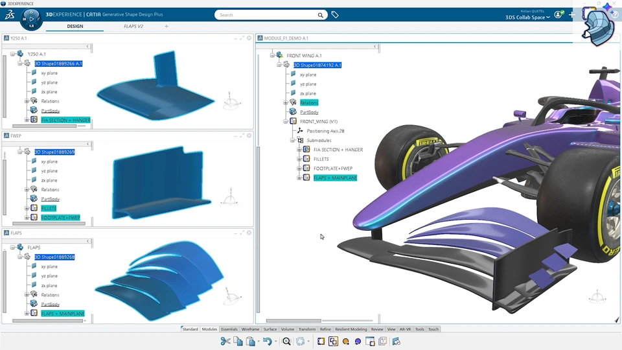This screenshot has height=350, width=622.
Task: Select highlighted Relations in FRONT WING tree
Action: point(309,103)
